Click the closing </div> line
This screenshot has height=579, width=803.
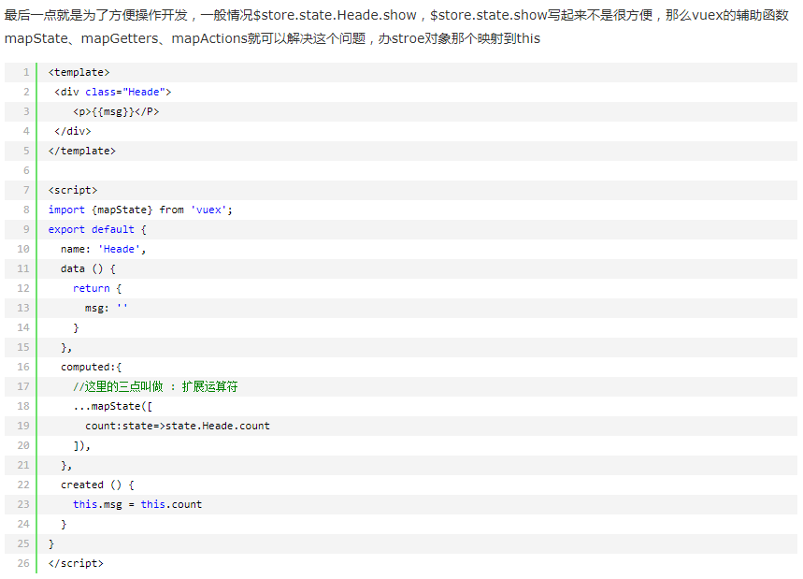pyautogui.click(x=73, y=131)
